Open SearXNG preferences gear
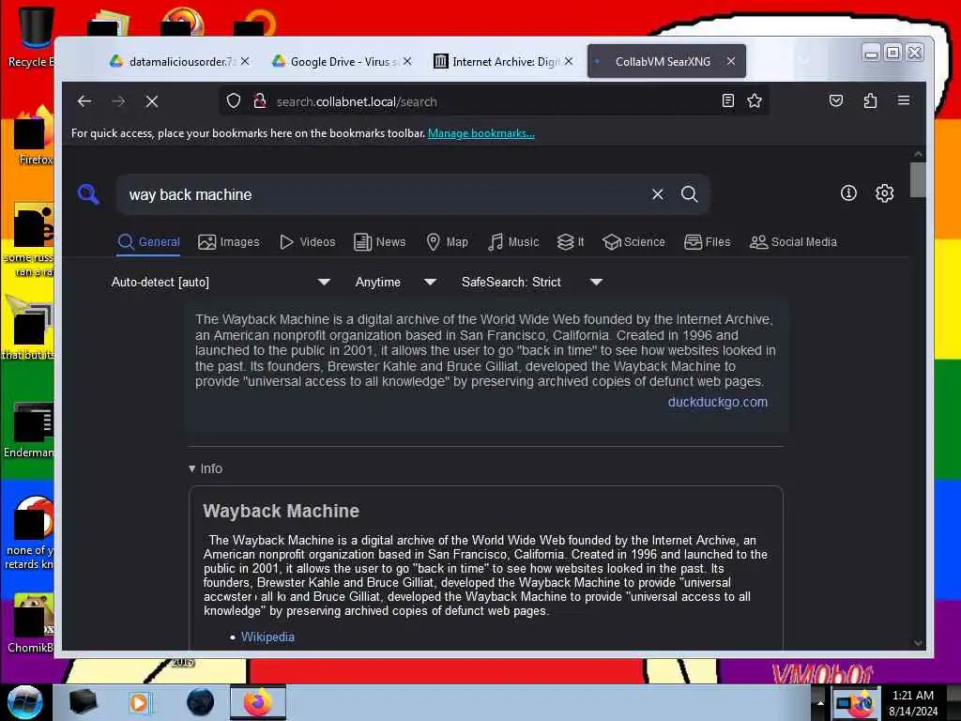961x721 pixels. (884, 193)
